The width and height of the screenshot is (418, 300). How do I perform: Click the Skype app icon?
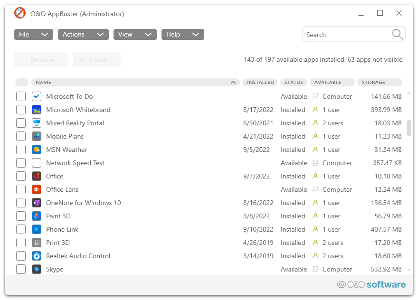pyautogui.click(x=37, y=269)
